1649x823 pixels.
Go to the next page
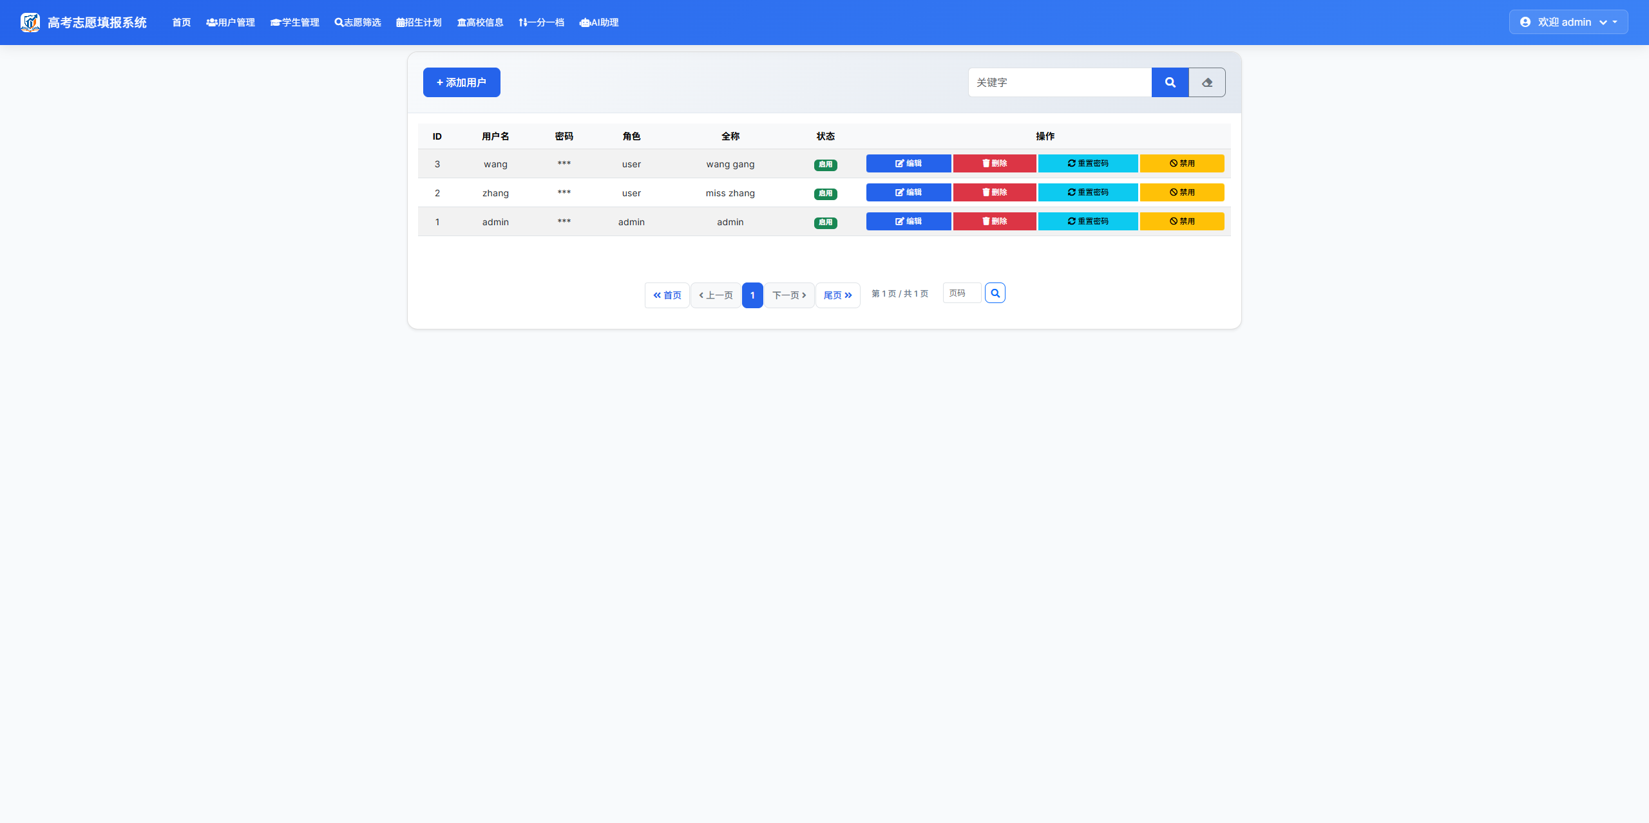(789, 295)
